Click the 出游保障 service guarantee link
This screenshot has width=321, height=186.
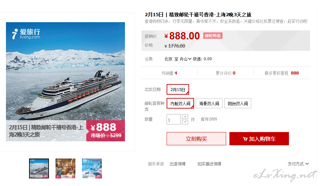[178, 164]
